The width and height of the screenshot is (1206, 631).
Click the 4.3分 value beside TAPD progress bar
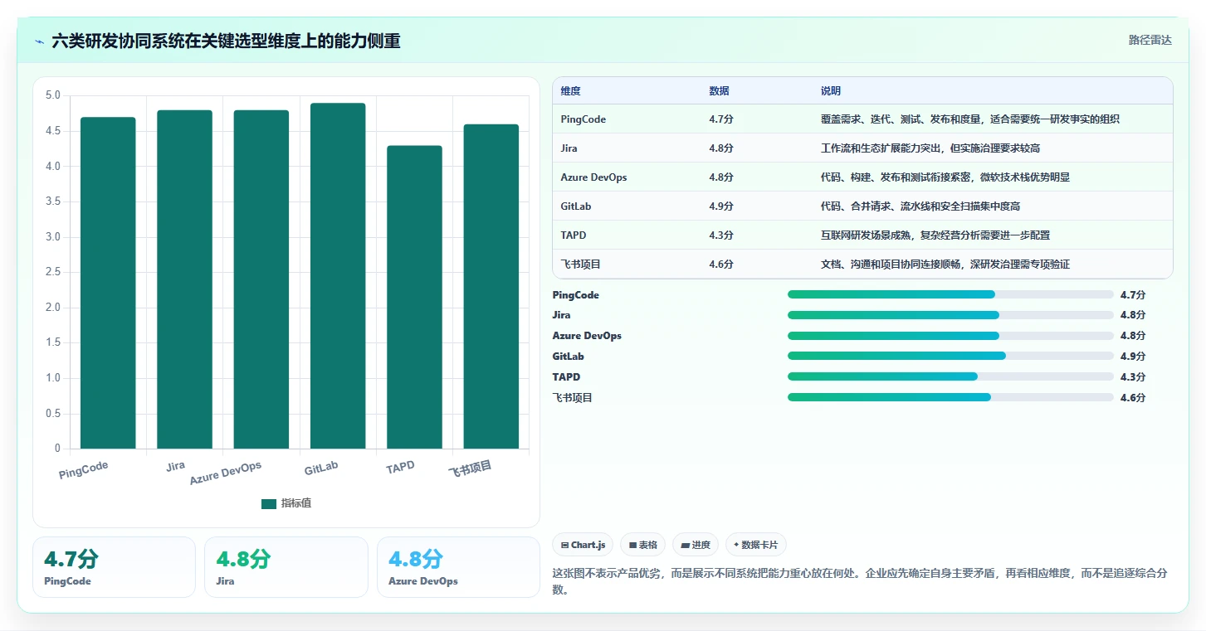point(1133,377)
